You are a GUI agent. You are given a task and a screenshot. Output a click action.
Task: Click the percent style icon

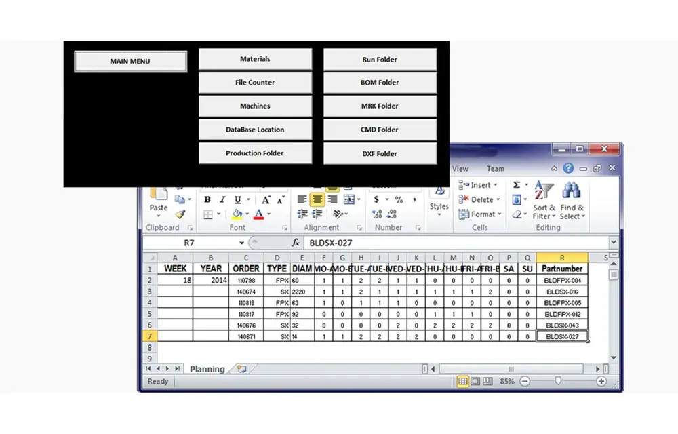(x=399, y=199)
